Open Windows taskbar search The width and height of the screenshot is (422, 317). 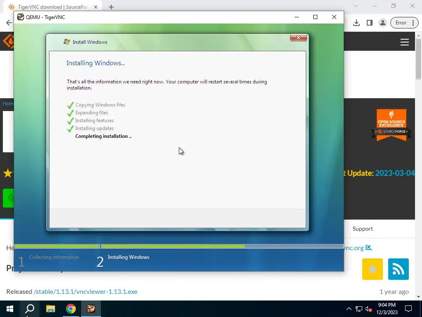tap(30, 309)
